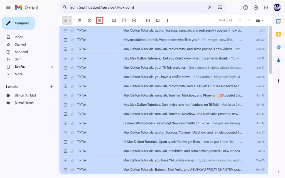Screen dimensions: 285x178
Task: Open the Sent folder
Action: [18, 60]
